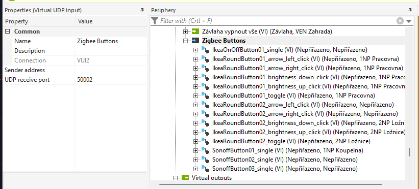419x189 pixels.
Task: Click the empty Description value cell
Action: (x=111, y=51)
